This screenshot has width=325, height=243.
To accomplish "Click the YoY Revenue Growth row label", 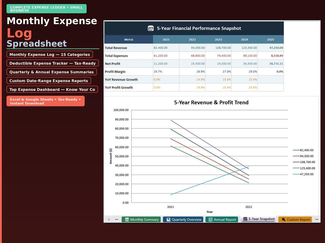I will [x=121, y=79].
